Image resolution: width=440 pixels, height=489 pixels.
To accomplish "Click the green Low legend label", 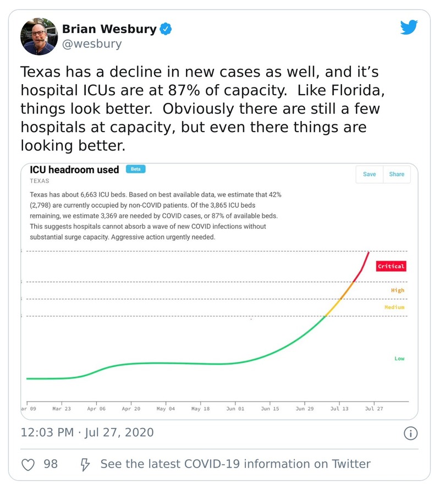I will 399,359.
